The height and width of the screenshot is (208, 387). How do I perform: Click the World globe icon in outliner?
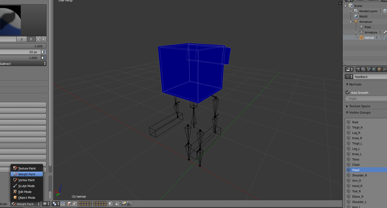356,16
